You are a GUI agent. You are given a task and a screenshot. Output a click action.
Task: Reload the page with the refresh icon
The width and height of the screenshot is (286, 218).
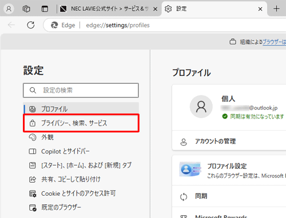(31, 25)
